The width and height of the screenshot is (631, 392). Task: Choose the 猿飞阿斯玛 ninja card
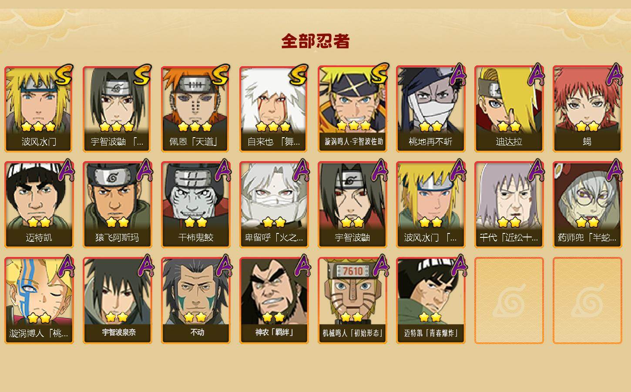click(117, 205)
